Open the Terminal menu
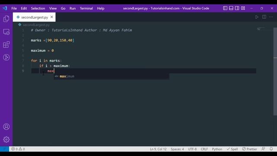 pyautogui.click(x=86, y=8)
